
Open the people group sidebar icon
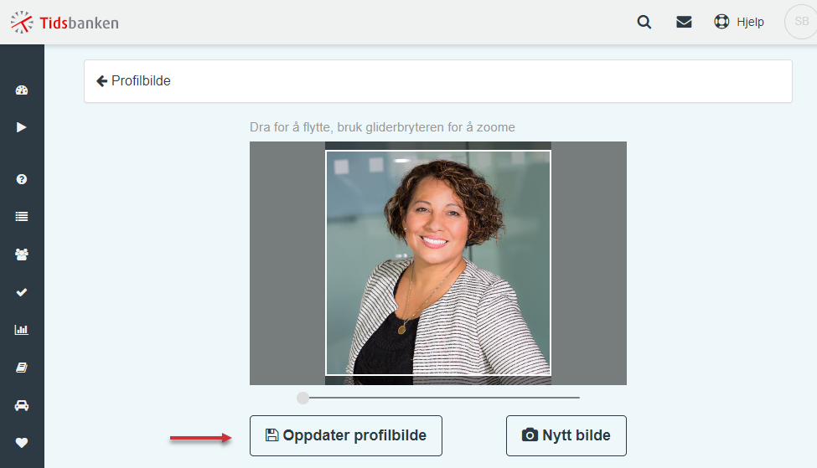(x=21, y=255)
